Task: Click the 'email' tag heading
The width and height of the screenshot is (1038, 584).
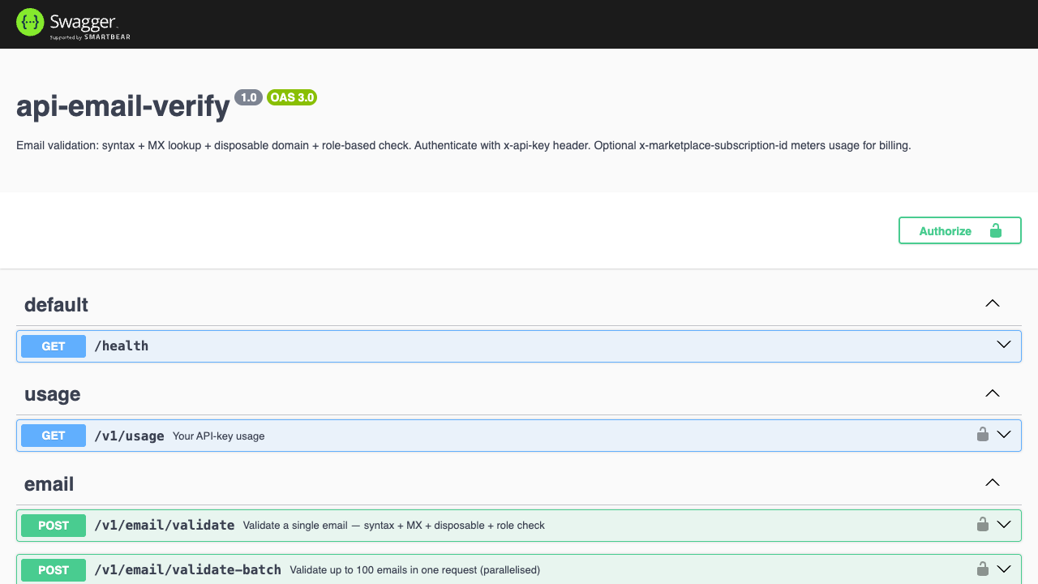Action: click(49, 484)
